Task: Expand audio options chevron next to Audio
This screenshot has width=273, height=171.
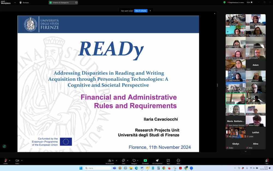Action: [10, 160]
